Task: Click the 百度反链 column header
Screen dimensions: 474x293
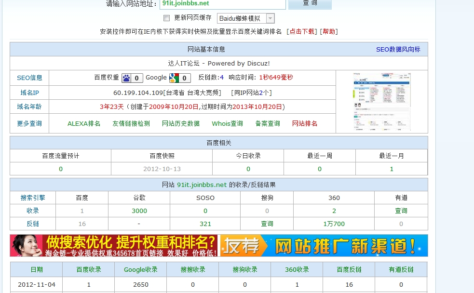Action: tap(349, 270)
